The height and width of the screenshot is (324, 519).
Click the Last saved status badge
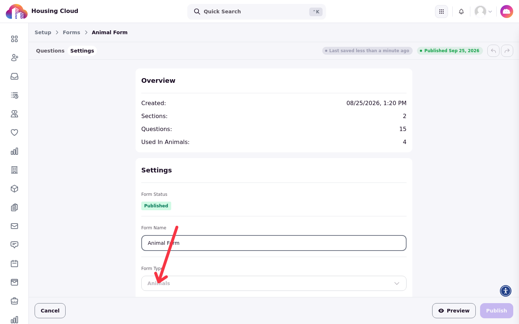367,51
